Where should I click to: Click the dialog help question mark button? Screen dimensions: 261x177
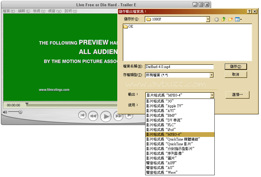(x=249, y=11)
